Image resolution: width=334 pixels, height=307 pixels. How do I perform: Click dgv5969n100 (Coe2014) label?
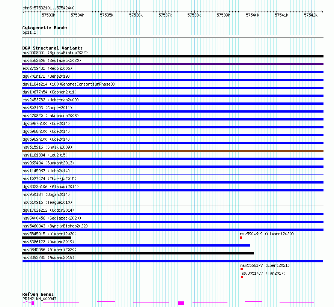coord(46,139)
